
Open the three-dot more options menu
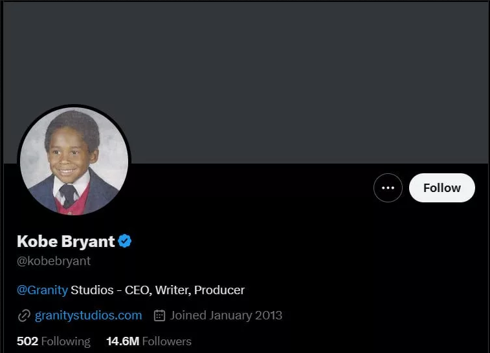388,188
